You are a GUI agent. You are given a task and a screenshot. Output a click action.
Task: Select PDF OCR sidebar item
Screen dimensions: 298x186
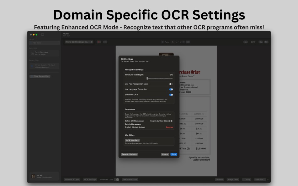[x=44, y=43]
